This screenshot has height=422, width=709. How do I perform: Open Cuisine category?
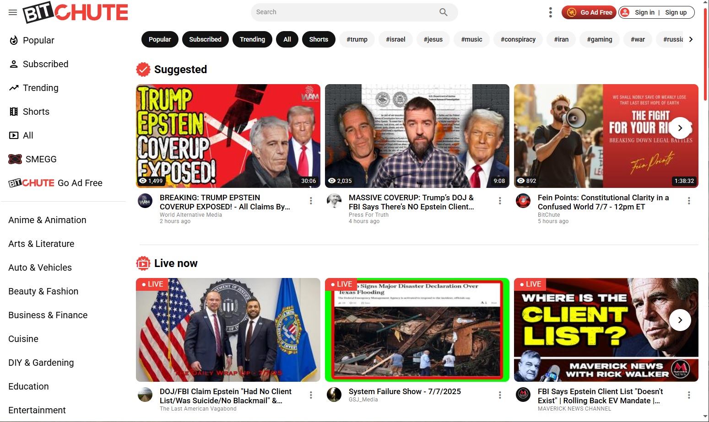(x=23, y=339)
